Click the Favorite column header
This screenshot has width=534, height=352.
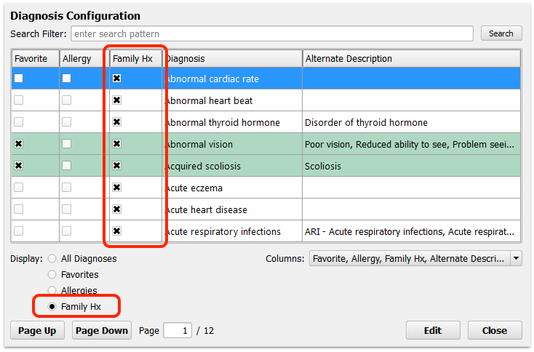(36, 59)
